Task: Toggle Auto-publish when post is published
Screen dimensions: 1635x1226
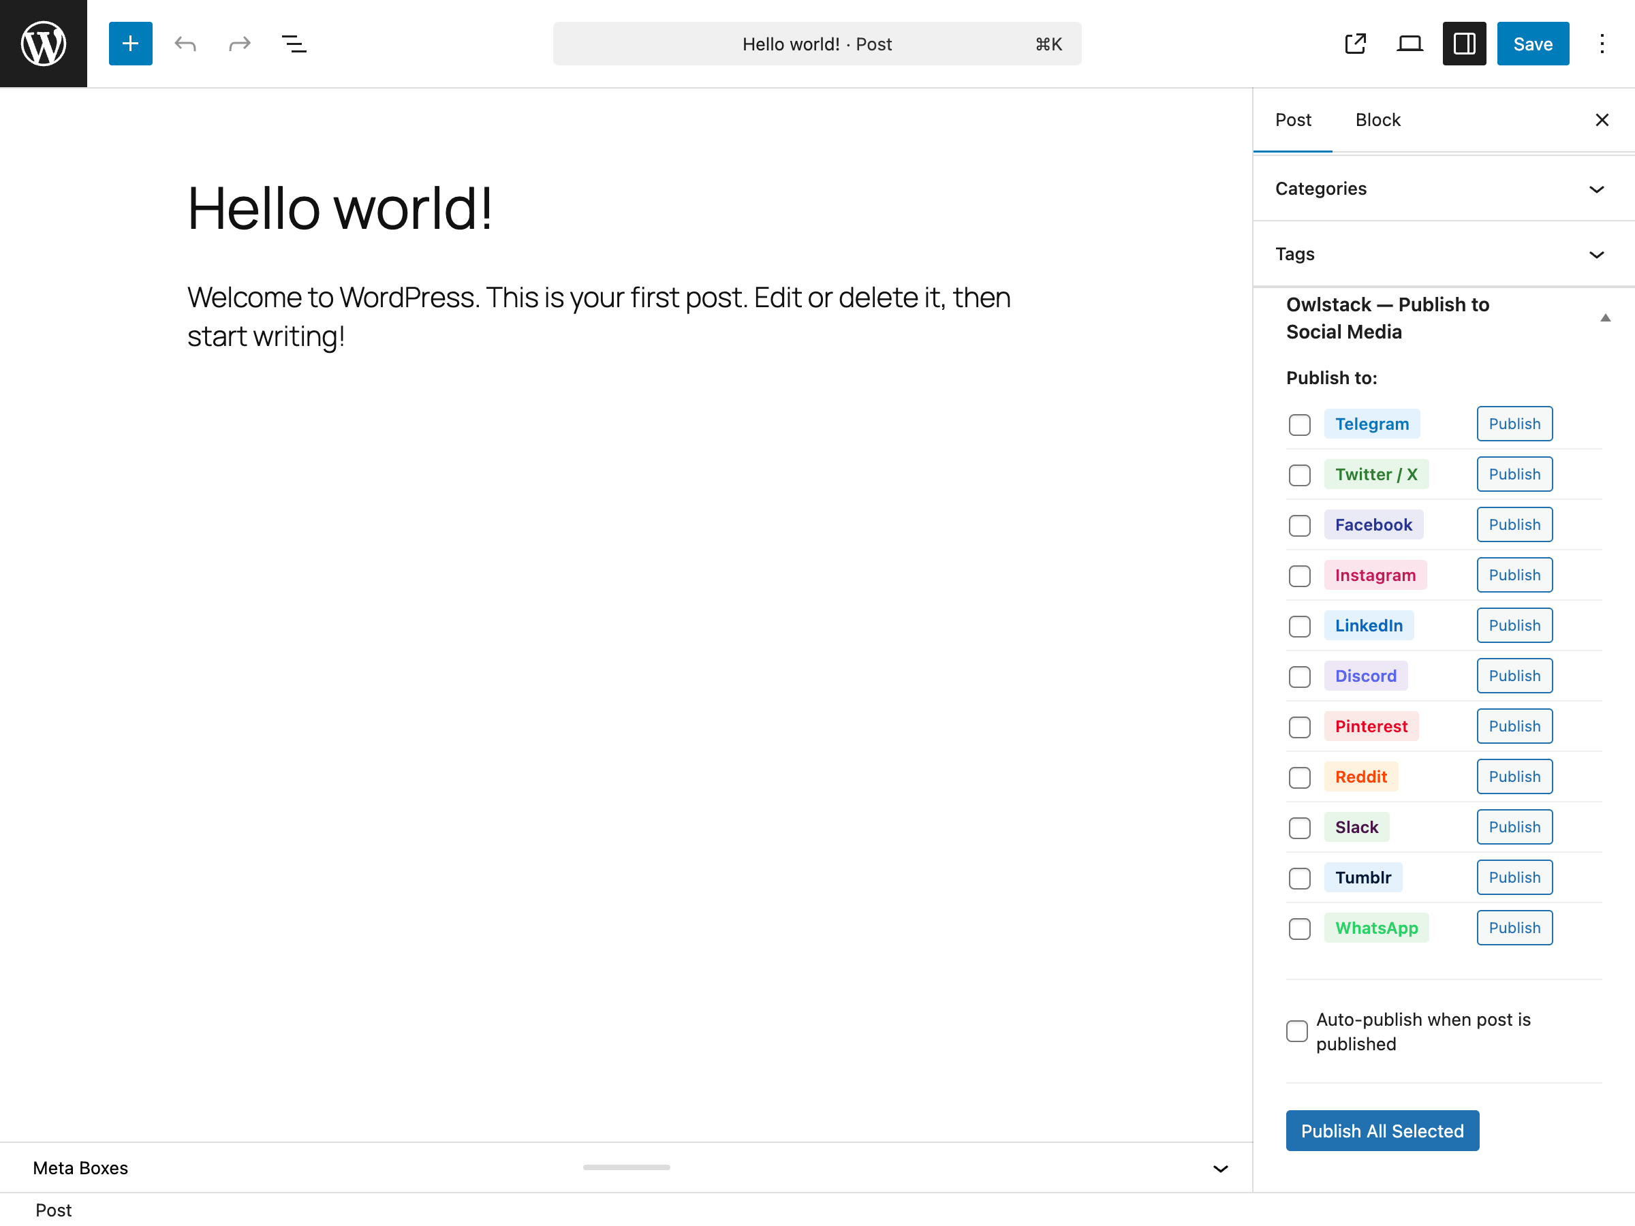Action: coord(1296,1031)
